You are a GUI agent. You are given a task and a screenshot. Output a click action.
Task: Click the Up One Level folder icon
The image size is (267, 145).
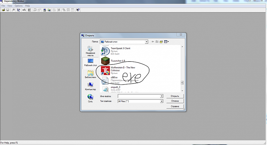click(x=157, y=41)
